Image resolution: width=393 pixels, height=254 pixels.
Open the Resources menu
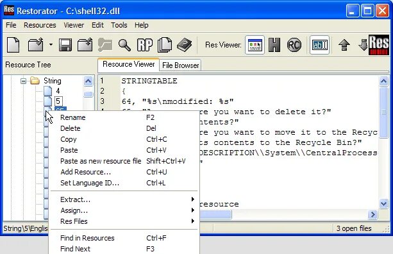click(x=40, y=25)
